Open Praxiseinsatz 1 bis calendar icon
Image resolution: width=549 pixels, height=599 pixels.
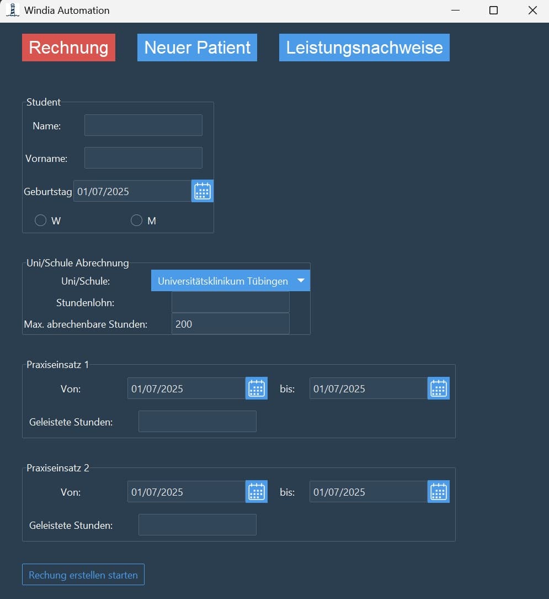[x=439, y=388]
